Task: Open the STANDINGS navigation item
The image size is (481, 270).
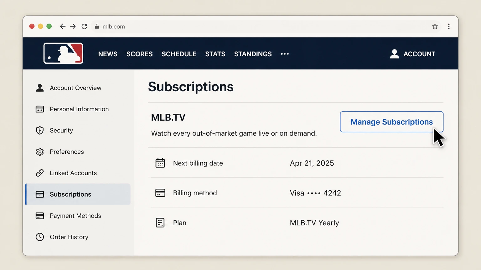Action: click(x=253, y=54)
